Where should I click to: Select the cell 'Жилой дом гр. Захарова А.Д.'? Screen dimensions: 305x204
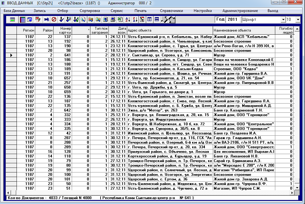[244, 179]
